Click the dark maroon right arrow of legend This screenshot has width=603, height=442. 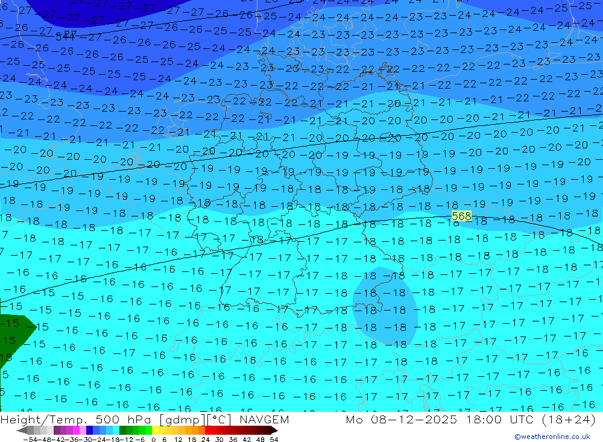(x=274, y=430)
